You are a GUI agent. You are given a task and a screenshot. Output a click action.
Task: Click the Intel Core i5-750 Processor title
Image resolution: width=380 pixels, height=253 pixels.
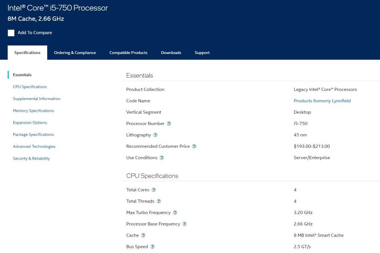click(58, 8)
